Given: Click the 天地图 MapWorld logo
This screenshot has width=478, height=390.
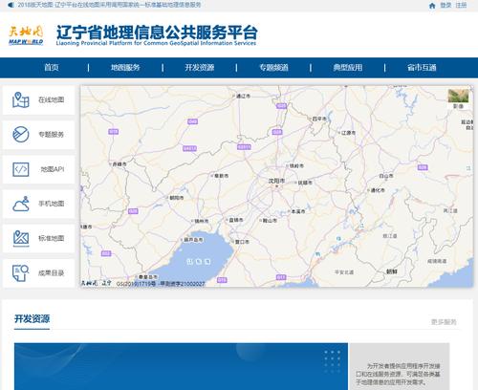Looking at the screenshot, I should (x=26, y=35).
